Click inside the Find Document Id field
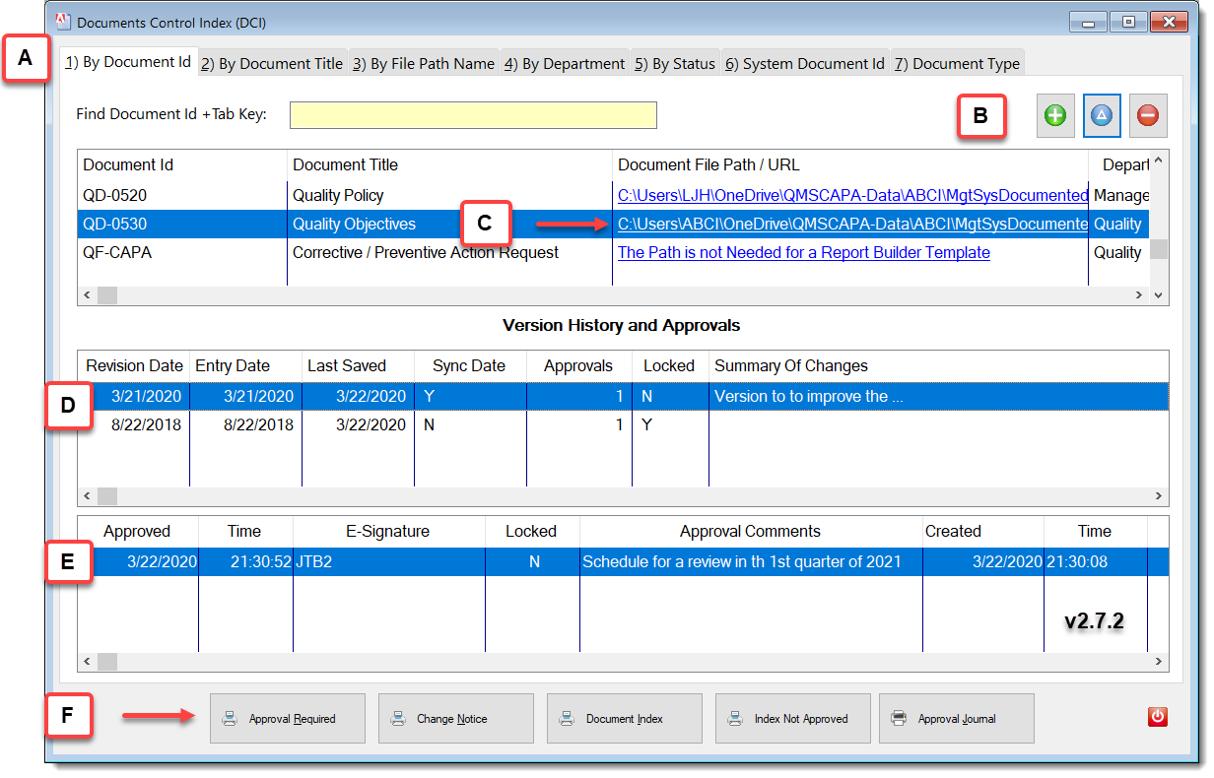Image resolution: width=1214 pixels, height=778 pixels. [x=473, y=115]
